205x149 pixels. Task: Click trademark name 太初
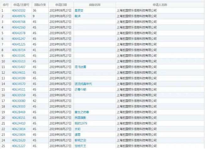tap(77, 129)
